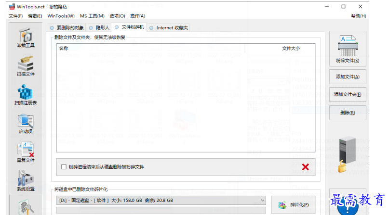389x215 pixels.
Task: Click the red X icon beside checkbox
Action: 306,167
